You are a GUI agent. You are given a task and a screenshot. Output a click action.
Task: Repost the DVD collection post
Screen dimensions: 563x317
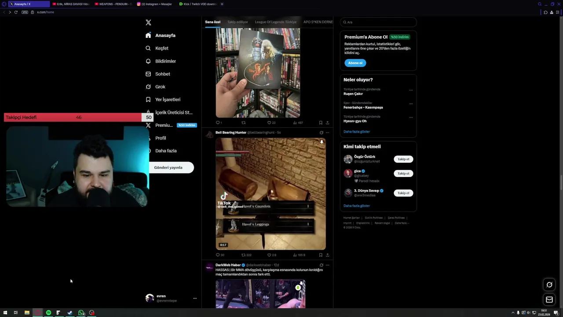coord(243,123)
